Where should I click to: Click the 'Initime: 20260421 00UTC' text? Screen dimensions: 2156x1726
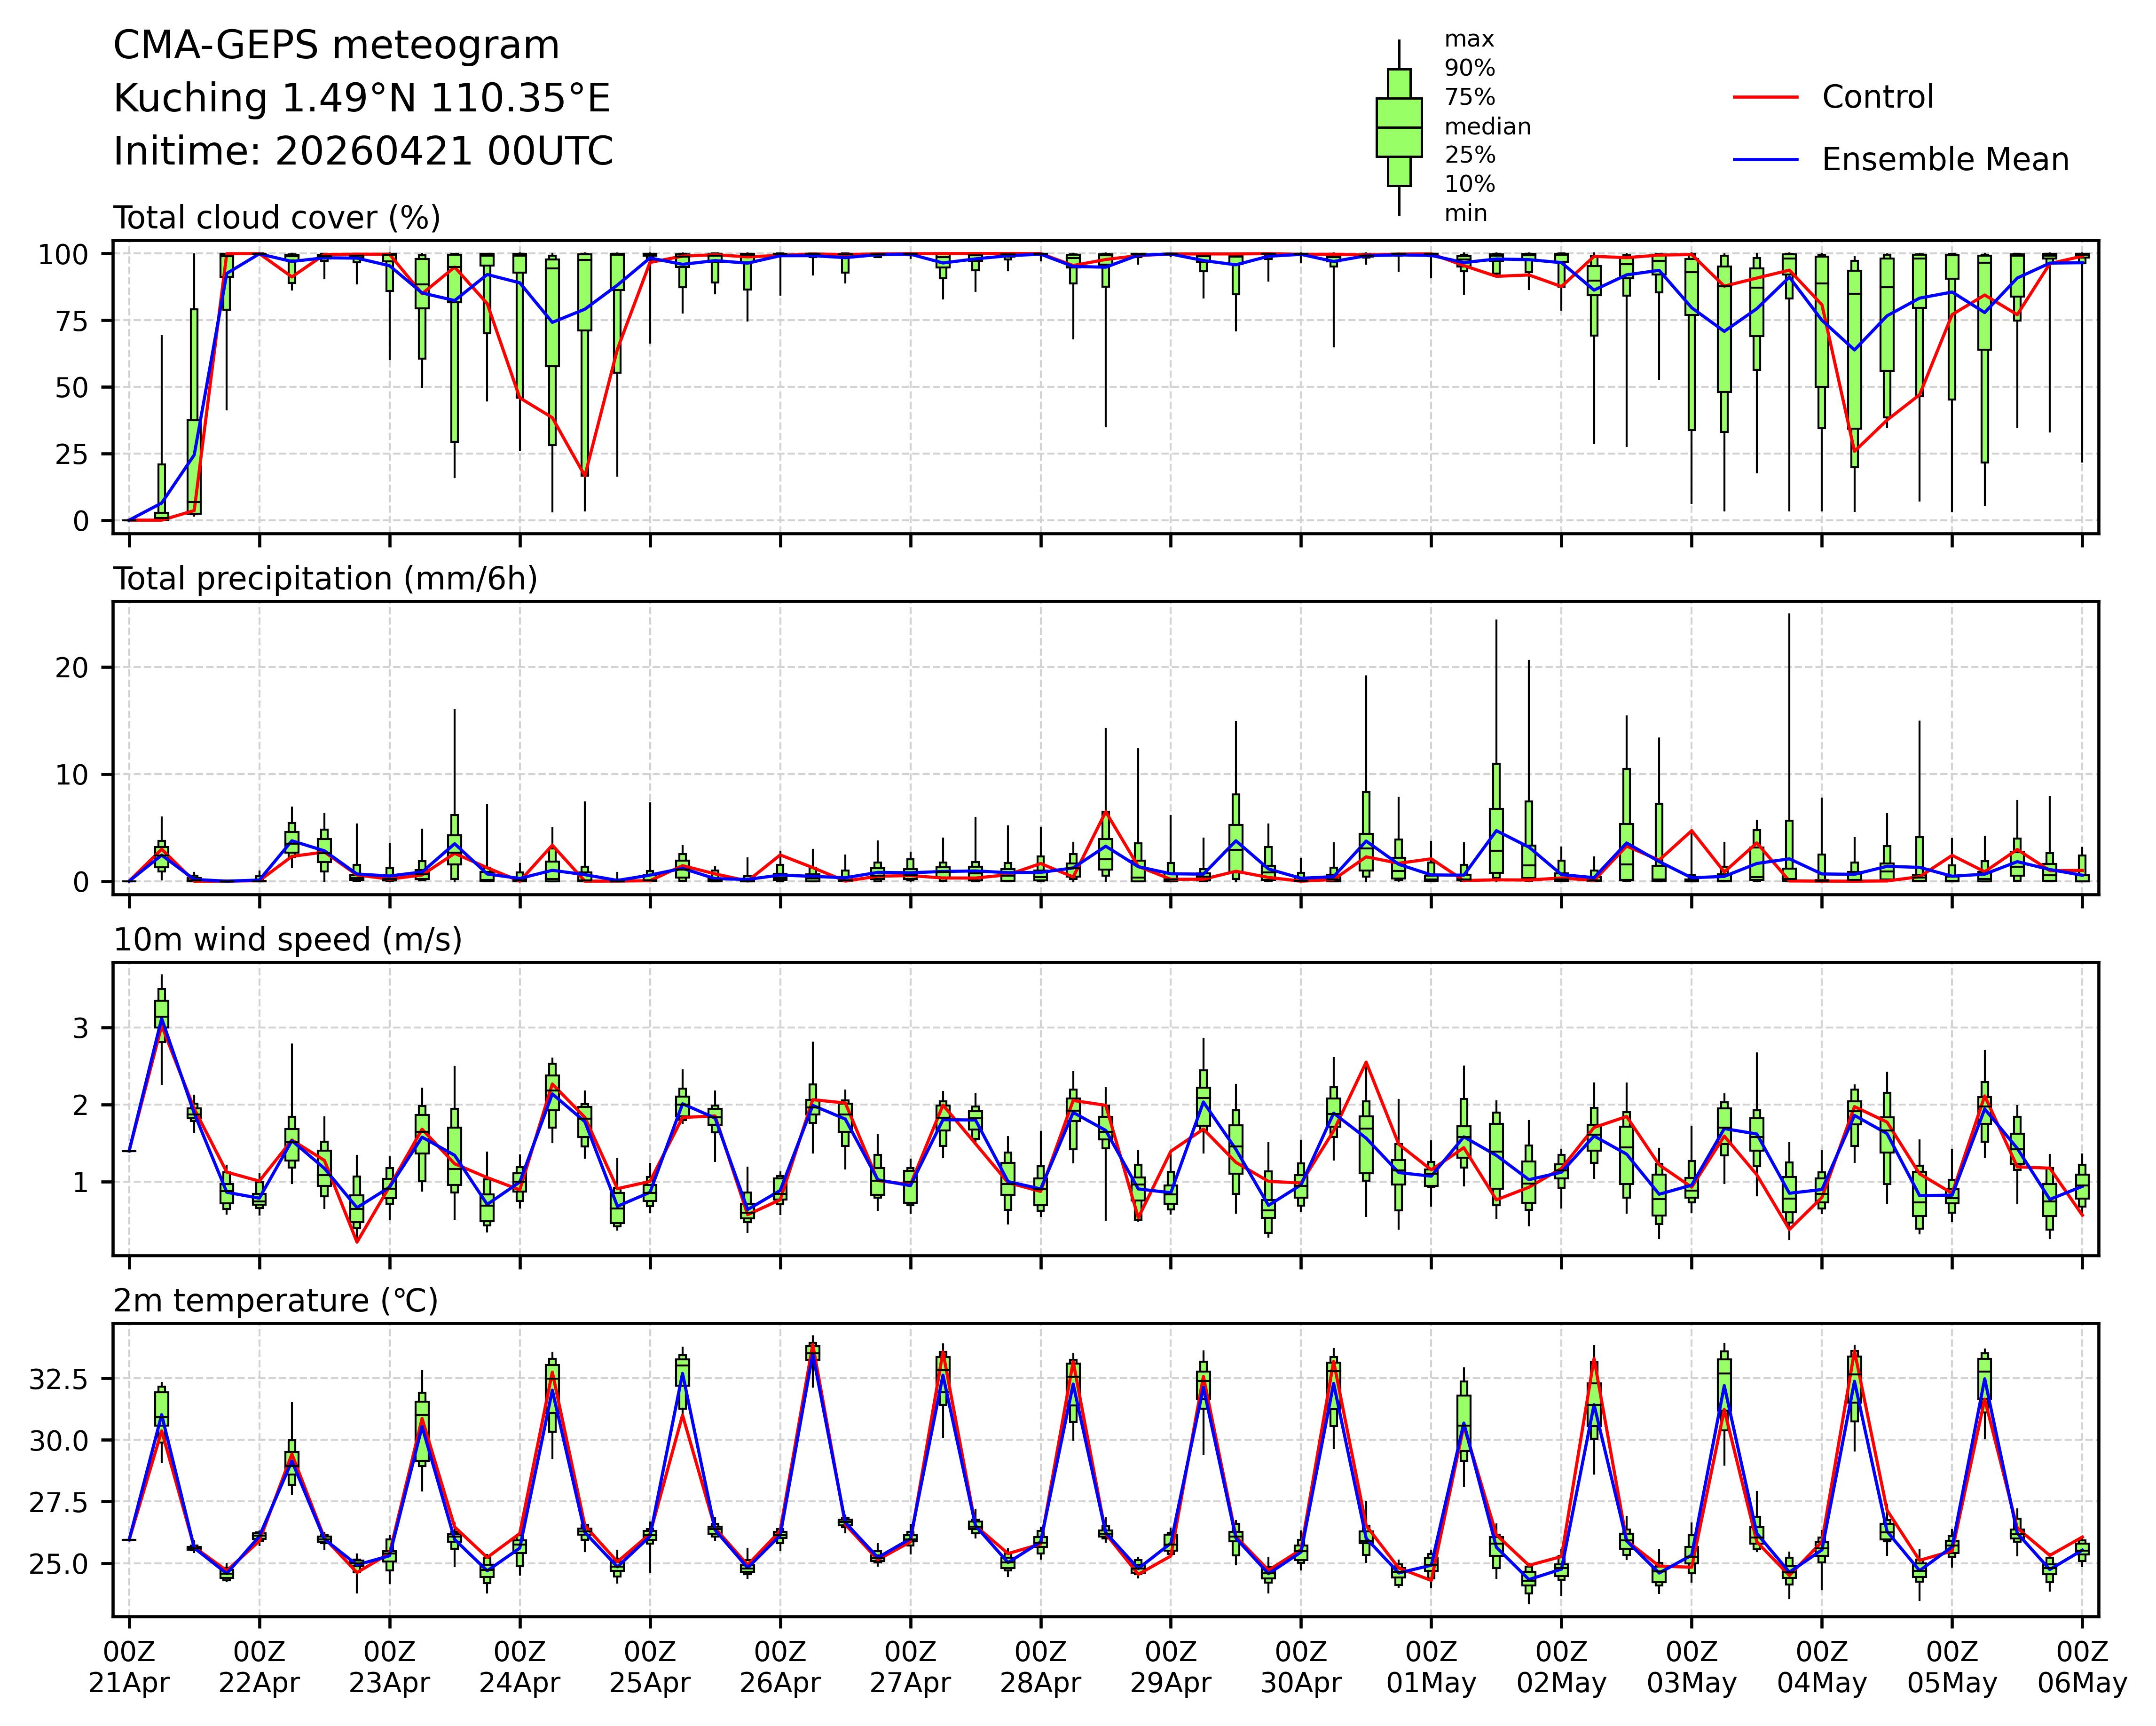pos(363,152)
